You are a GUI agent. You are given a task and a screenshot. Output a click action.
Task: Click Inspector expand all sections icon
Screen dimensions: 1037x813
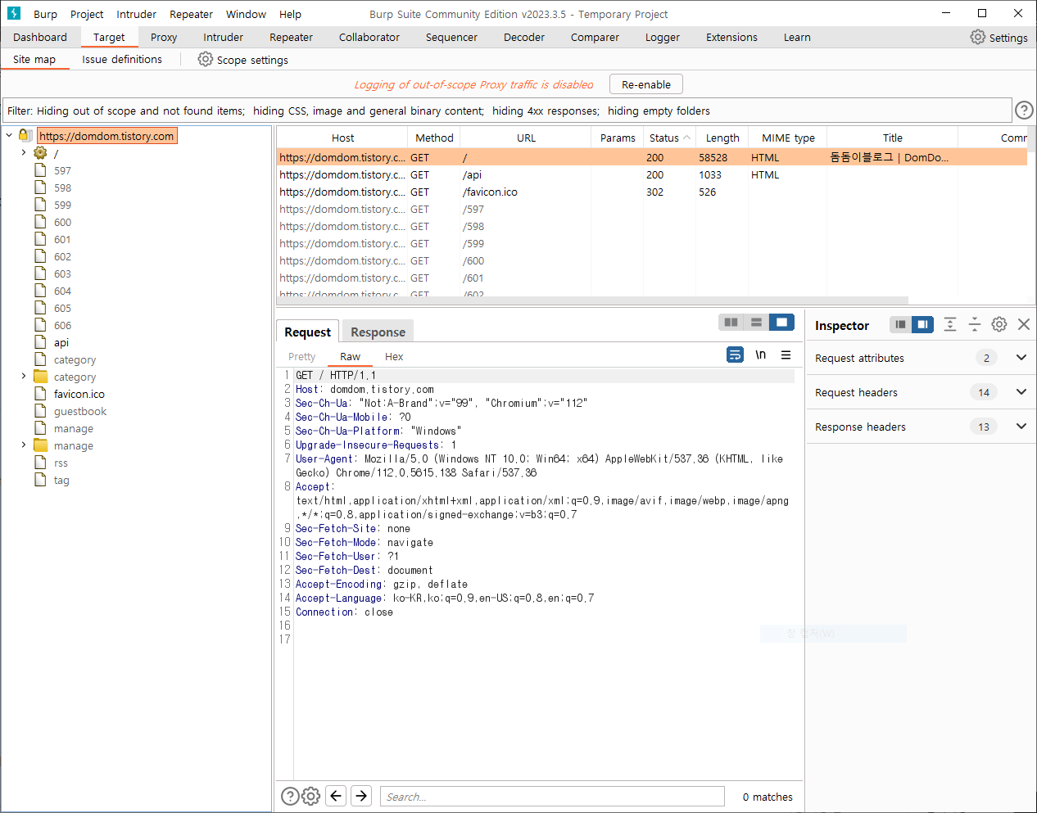950,324
